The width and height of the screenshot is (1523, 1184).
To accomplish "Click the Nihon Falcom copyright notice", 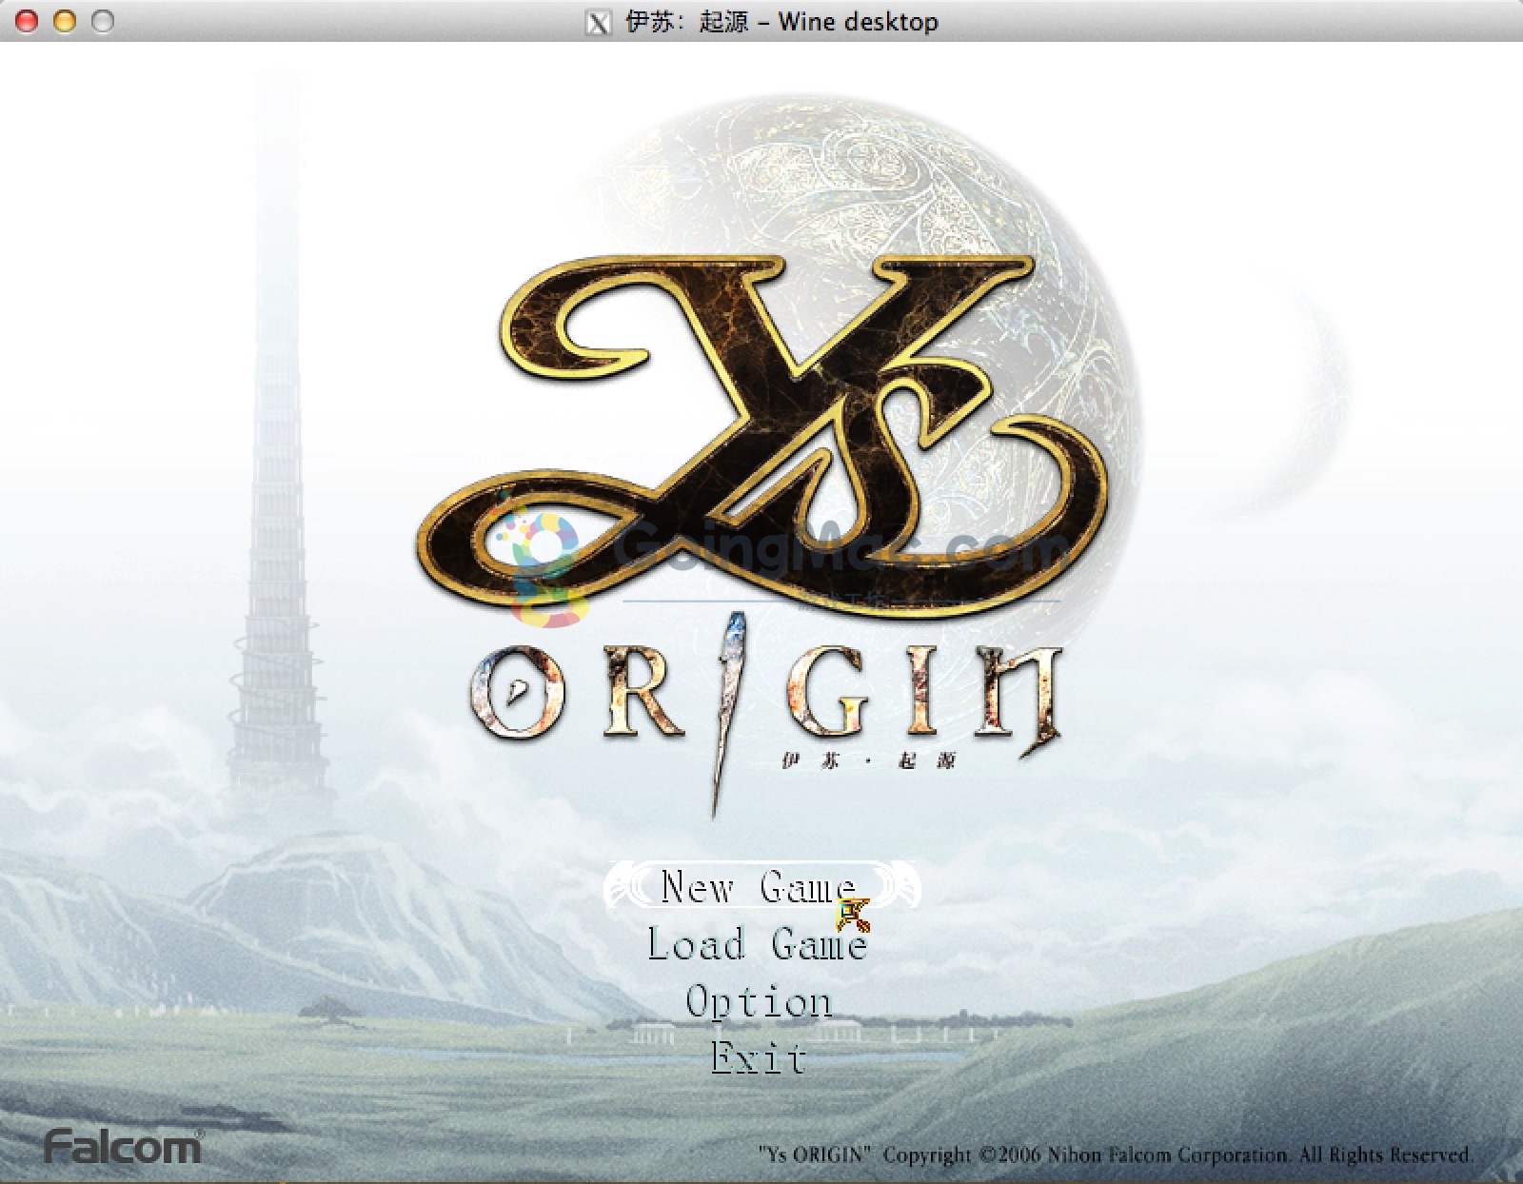I will 1116,1154.
